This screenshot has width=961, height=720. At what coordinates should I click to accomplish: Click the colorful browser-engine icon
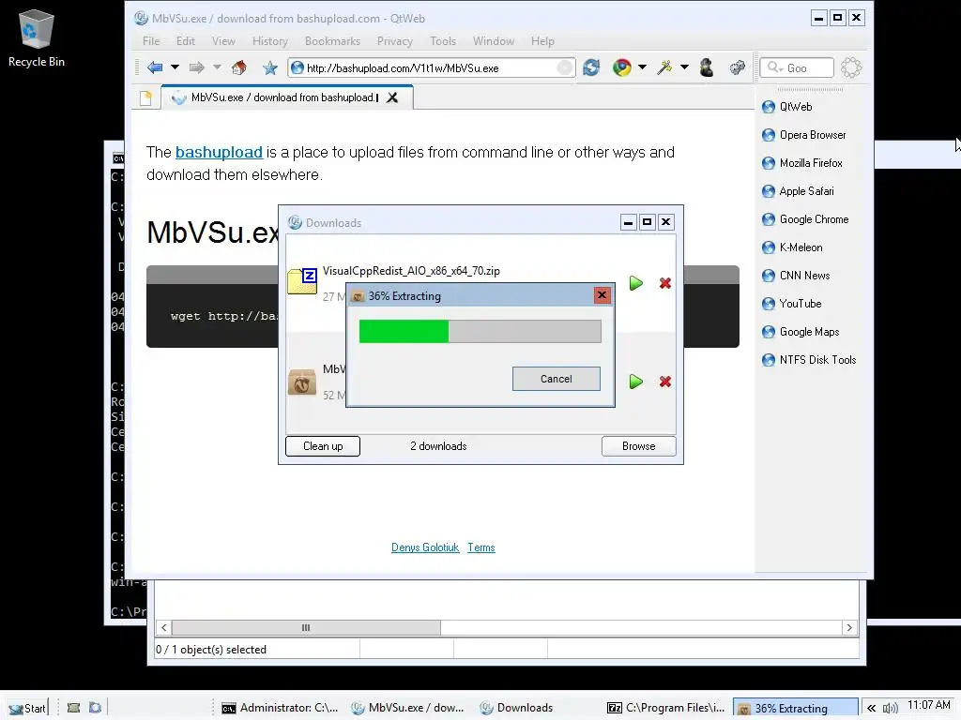(622, 67)
